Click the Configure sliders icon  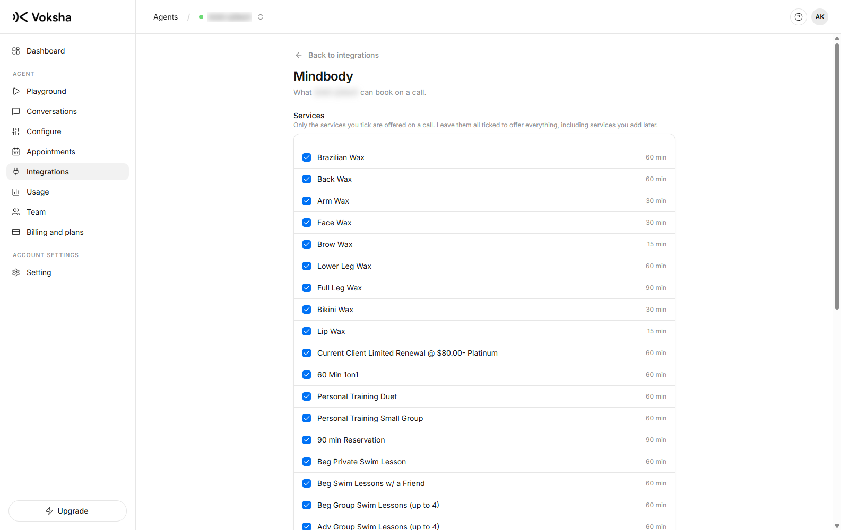[x=16, y=131]
